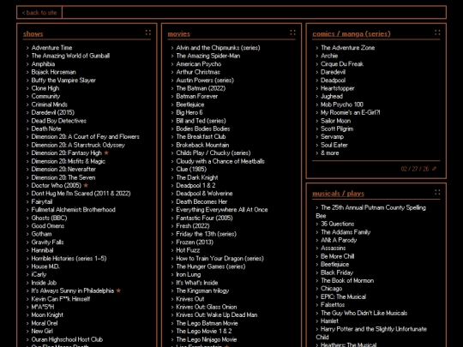This screenshot has width=463, height=347.
Task: Select 'Be More Chill' in musicals list
Action: [337, 256]
